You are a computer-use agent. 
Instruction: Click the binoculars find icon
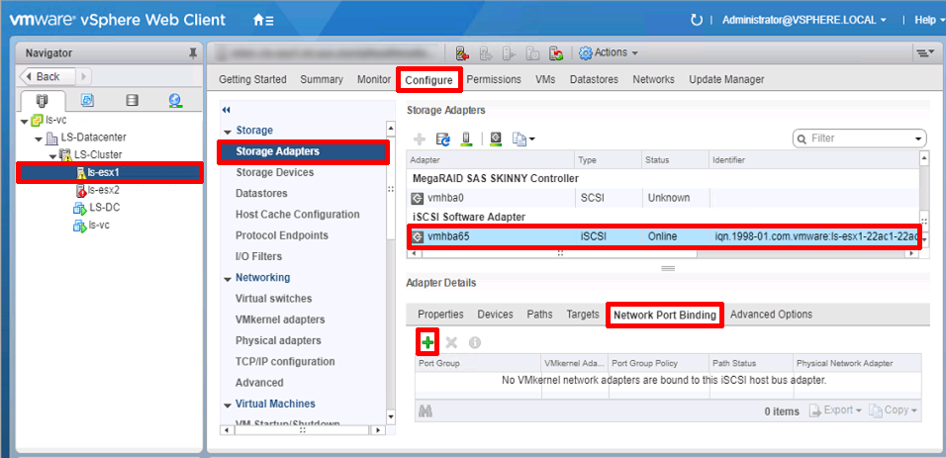[426, 411]
